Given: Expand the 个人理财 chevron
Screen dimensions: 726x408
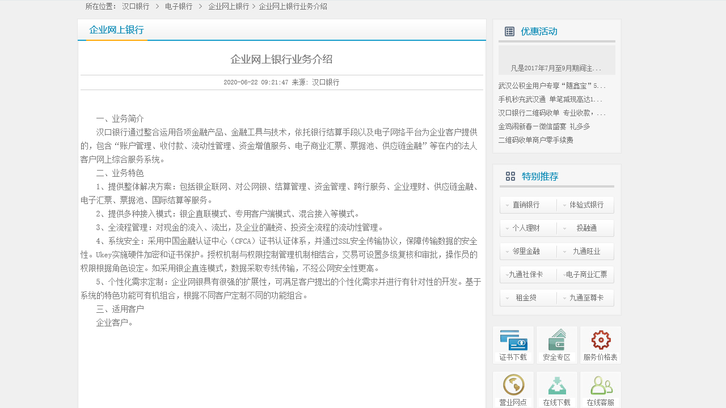Looking at the screenshot, I should [506, 228].
